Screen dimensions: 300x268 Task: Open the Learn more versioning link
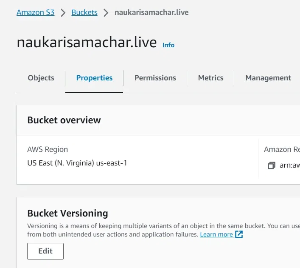pyautogui.click(x=216, y=234)
